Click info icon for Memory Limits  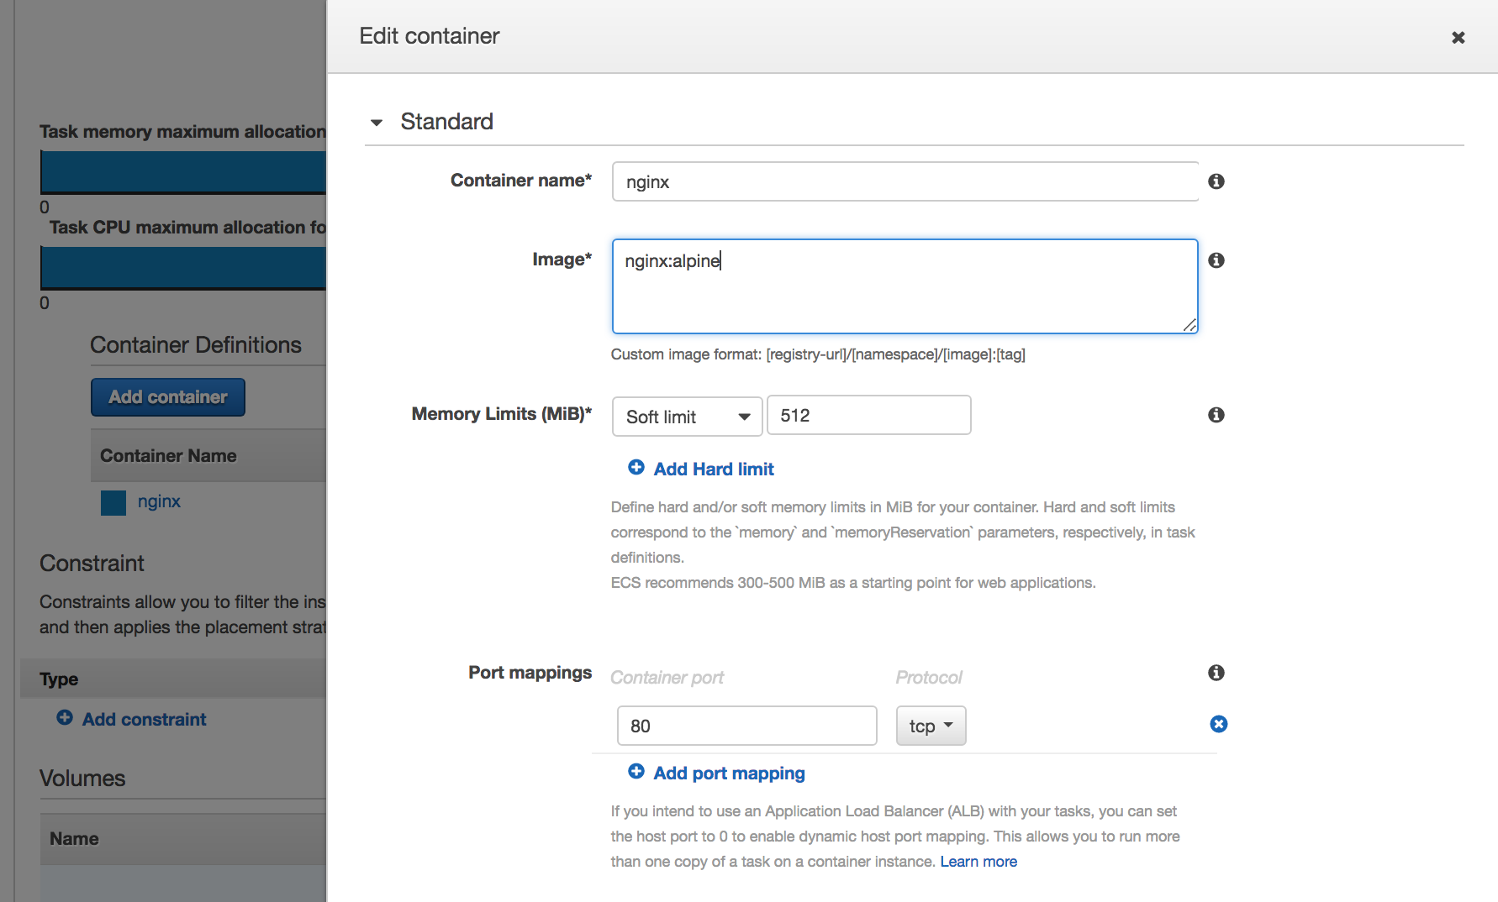pyautogui.click(x=1216, y=415)
